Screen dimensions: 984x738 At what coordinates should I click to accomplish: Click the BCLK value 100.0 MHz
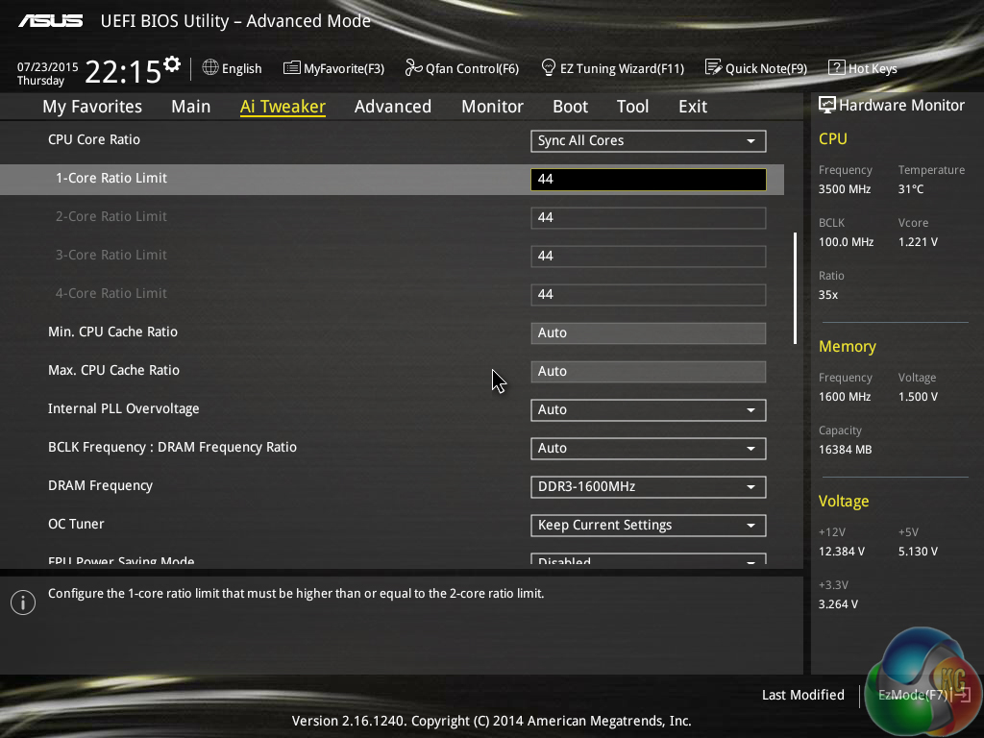tap(846, 242)
